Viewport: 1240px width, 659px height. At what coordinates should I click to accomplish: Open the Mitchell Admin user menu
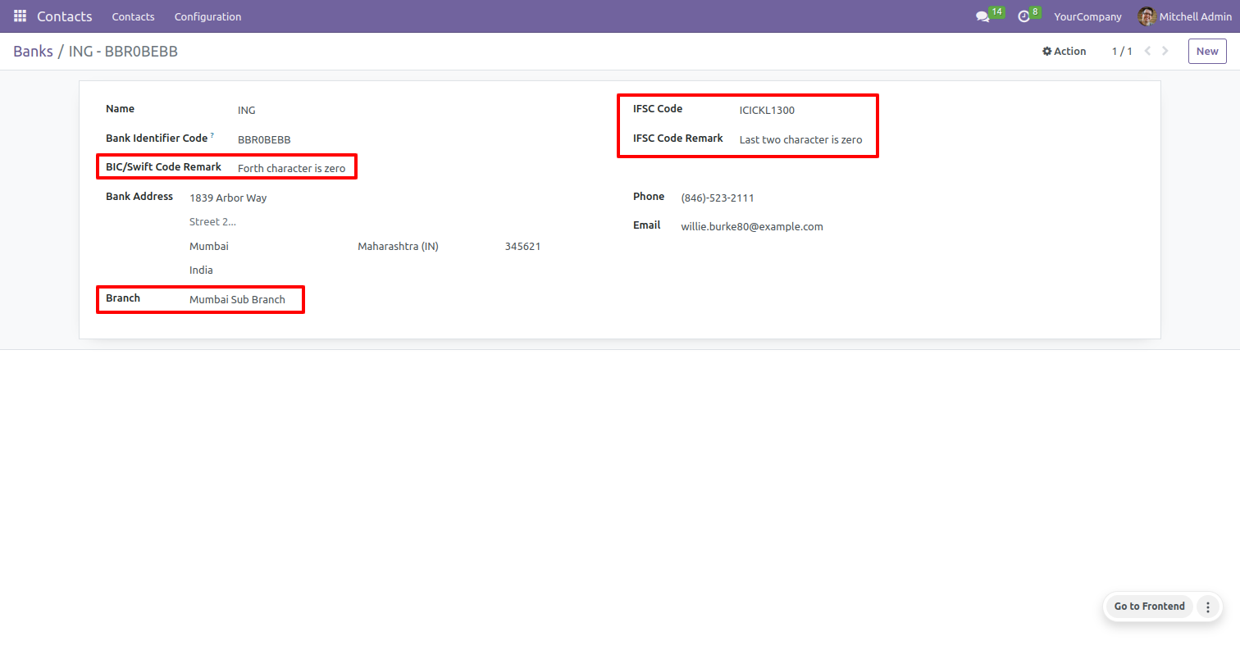pyautogui.click(x=1184, y=16)
